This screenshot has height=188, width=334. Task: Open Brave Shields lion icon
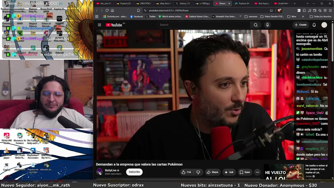[x=279, y=10]
